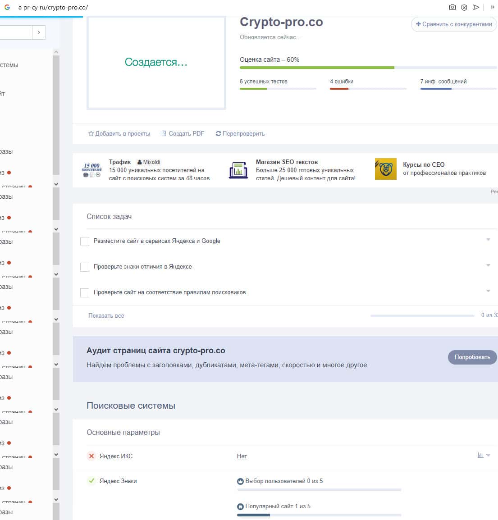
Task: Click the circled X icon in browser toolbar
Action: point(464,7)
